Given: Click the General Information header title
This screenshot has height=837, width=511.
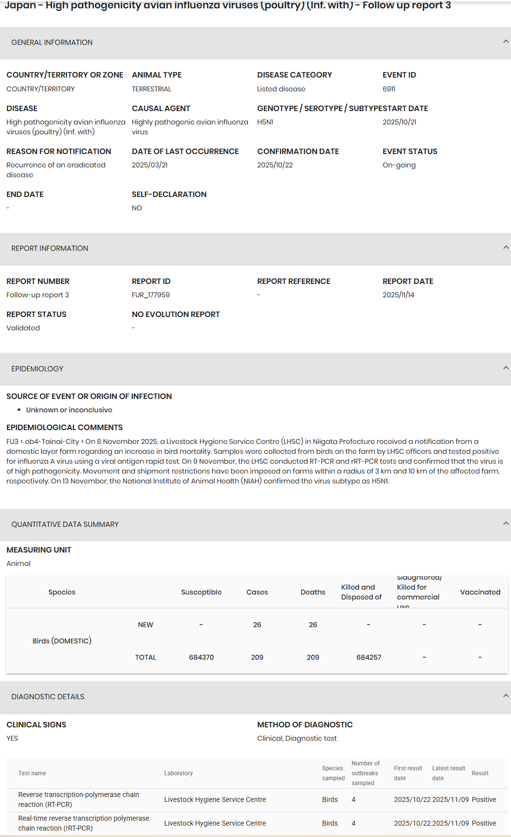Looking at the screenshot, I should (x=52, y=42).
